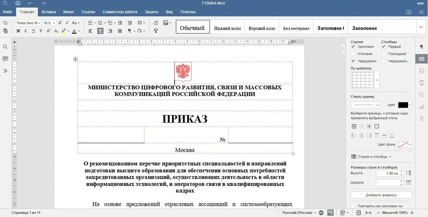Screen dimensions: 428x217
Task: Toggle Чередовать rows checkbox
Action: click(x=353, y=61)
